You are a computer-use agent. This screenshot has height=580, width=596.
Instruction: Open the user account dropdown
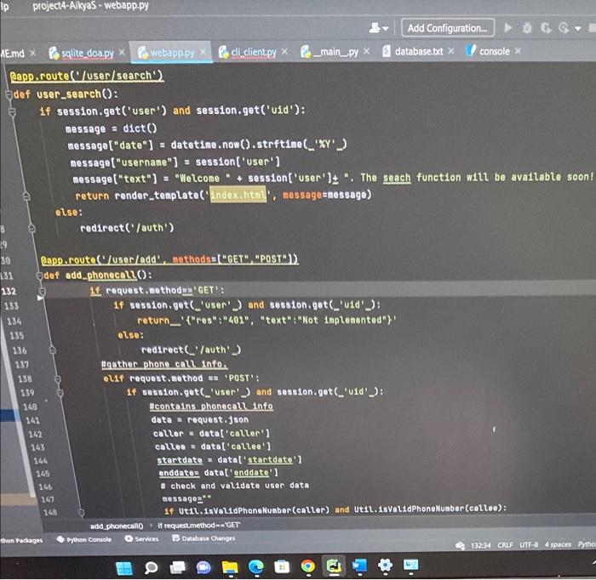click(378, 28)
